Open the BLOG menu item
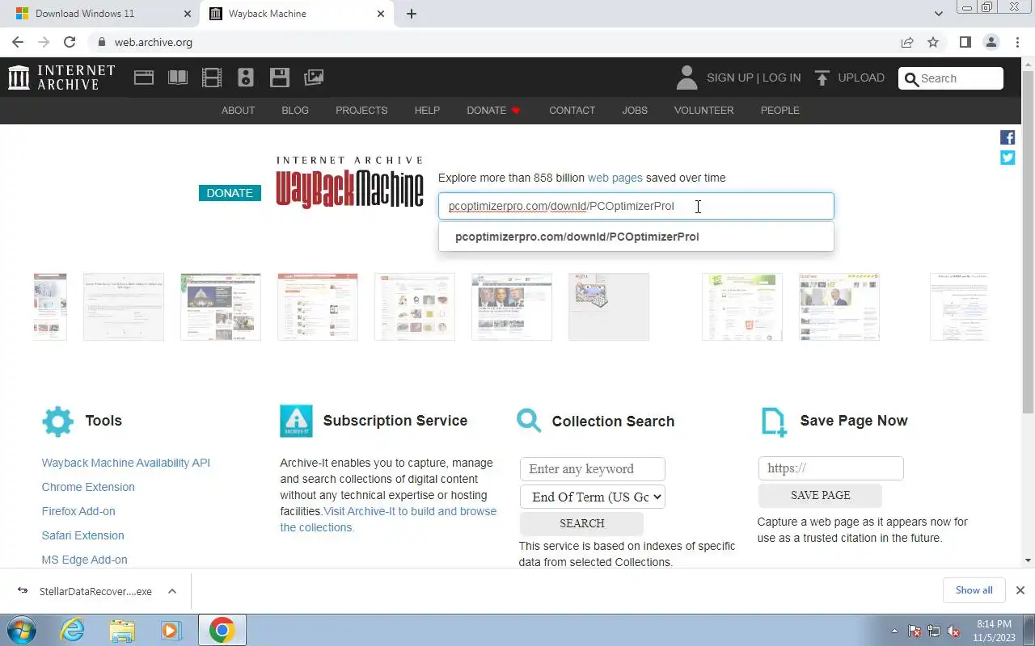The image size is (1035, 646). pos(295,111)
